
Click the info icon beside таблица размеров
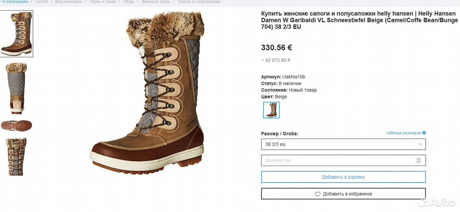pyautogui.click(x=424, y=133)
